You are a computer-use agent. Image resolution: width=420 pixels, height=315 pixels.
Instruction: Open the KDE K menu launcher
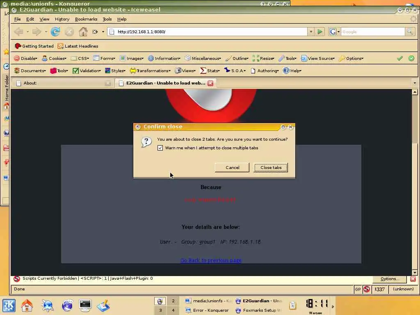[9, 305]
